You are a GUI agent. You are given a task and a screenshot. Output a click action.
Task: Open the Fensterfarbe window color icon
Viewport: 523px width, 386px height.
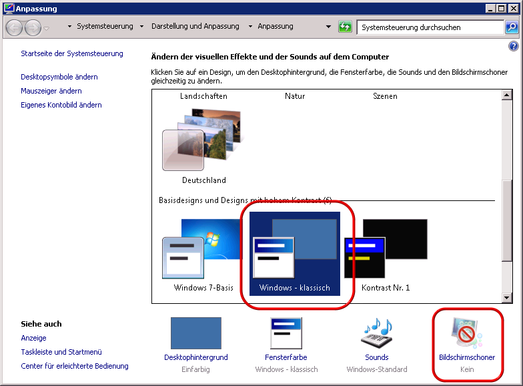click(286, 333)
